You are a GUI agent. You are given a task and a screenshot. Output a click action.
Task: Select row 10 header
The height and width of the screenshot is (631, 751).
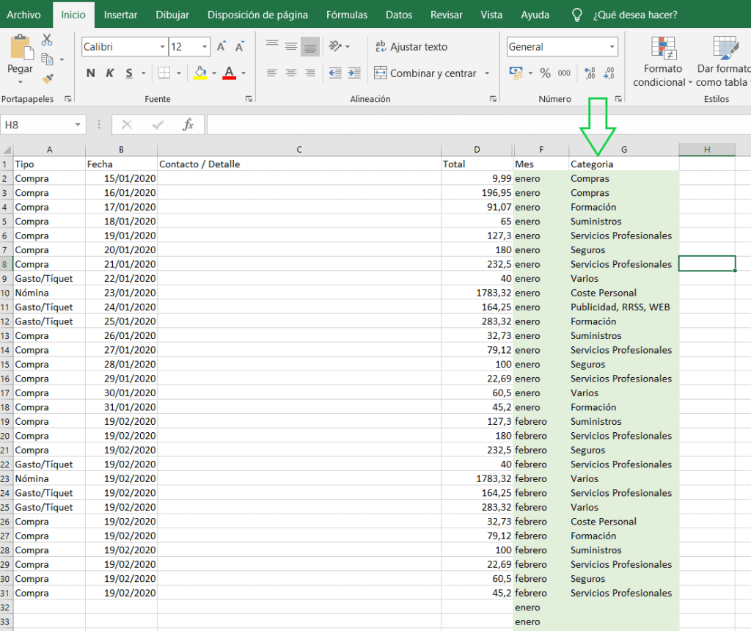click(6, 293)
